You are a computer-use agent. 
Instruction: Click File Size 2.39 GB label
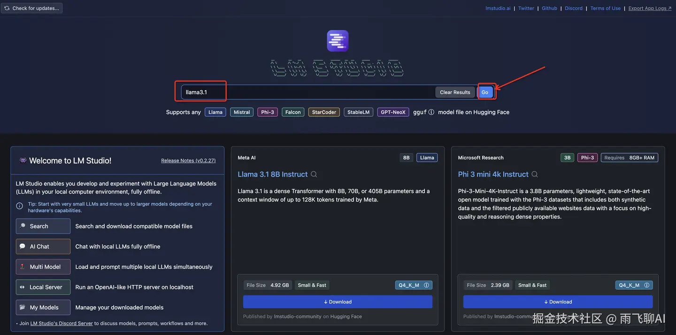coord(488,285)
